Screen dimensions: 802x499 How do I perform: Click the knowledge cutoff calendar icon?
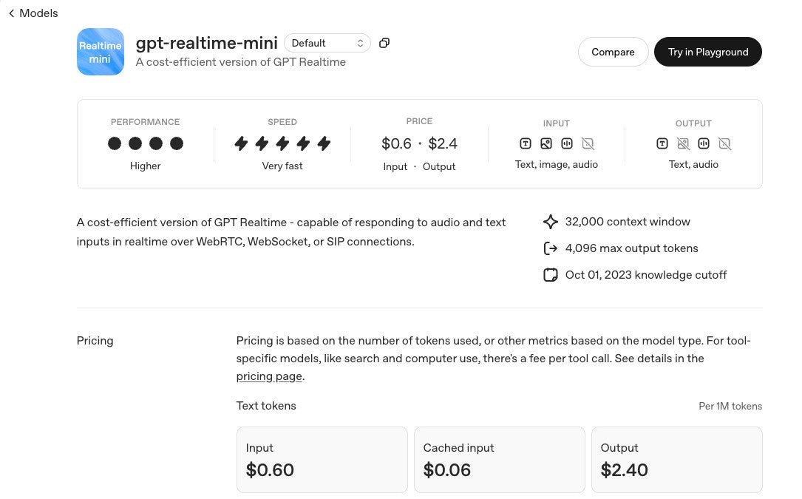pos(550,275)
